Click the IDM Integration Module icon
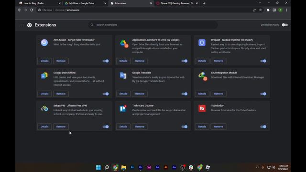 [x=203, y=76]
